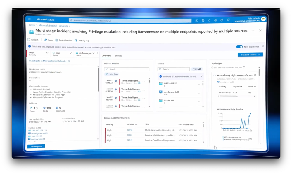Close the 197 additional entities notice
The width and height of the screenshot is (292, 174).
pyautogui.click(x=201, y=76)
